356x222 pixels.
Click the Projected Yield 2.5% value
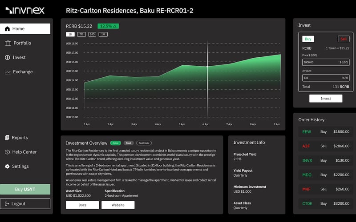(x=238, y=159)
